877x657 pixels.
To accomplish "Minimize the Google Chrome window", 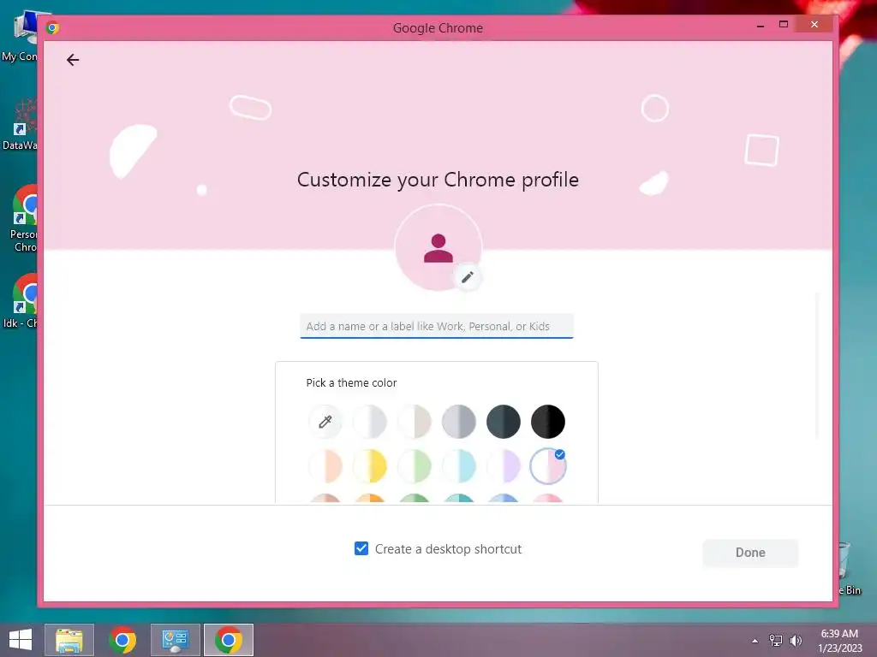I will [x=761, y=25].
